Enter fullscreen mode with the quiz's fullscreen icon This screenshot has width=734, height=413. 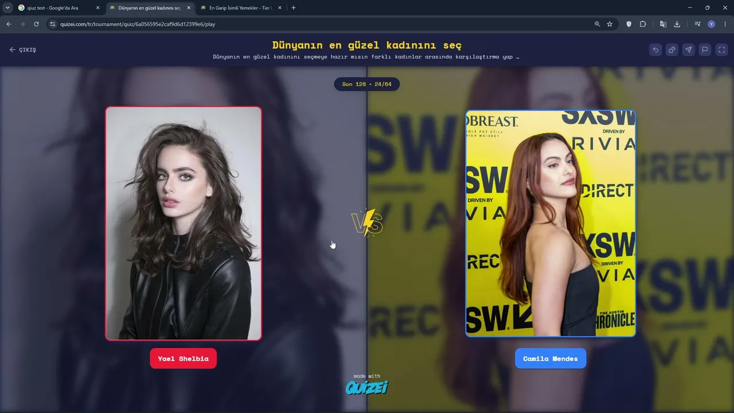click(722, 50)
